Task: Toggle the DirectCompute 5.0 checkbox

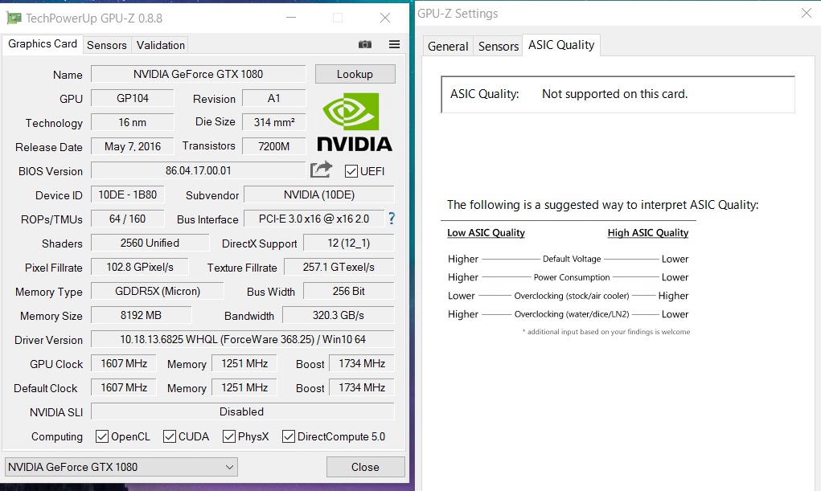Action: click(x=289, y=436)
